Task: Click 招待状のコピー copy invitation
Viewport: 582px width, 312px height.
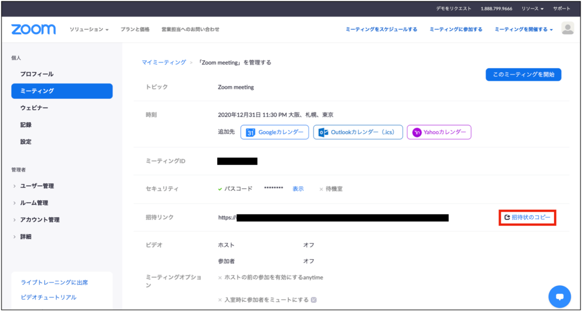Action: pyautogui.click(x=527, y=218)
